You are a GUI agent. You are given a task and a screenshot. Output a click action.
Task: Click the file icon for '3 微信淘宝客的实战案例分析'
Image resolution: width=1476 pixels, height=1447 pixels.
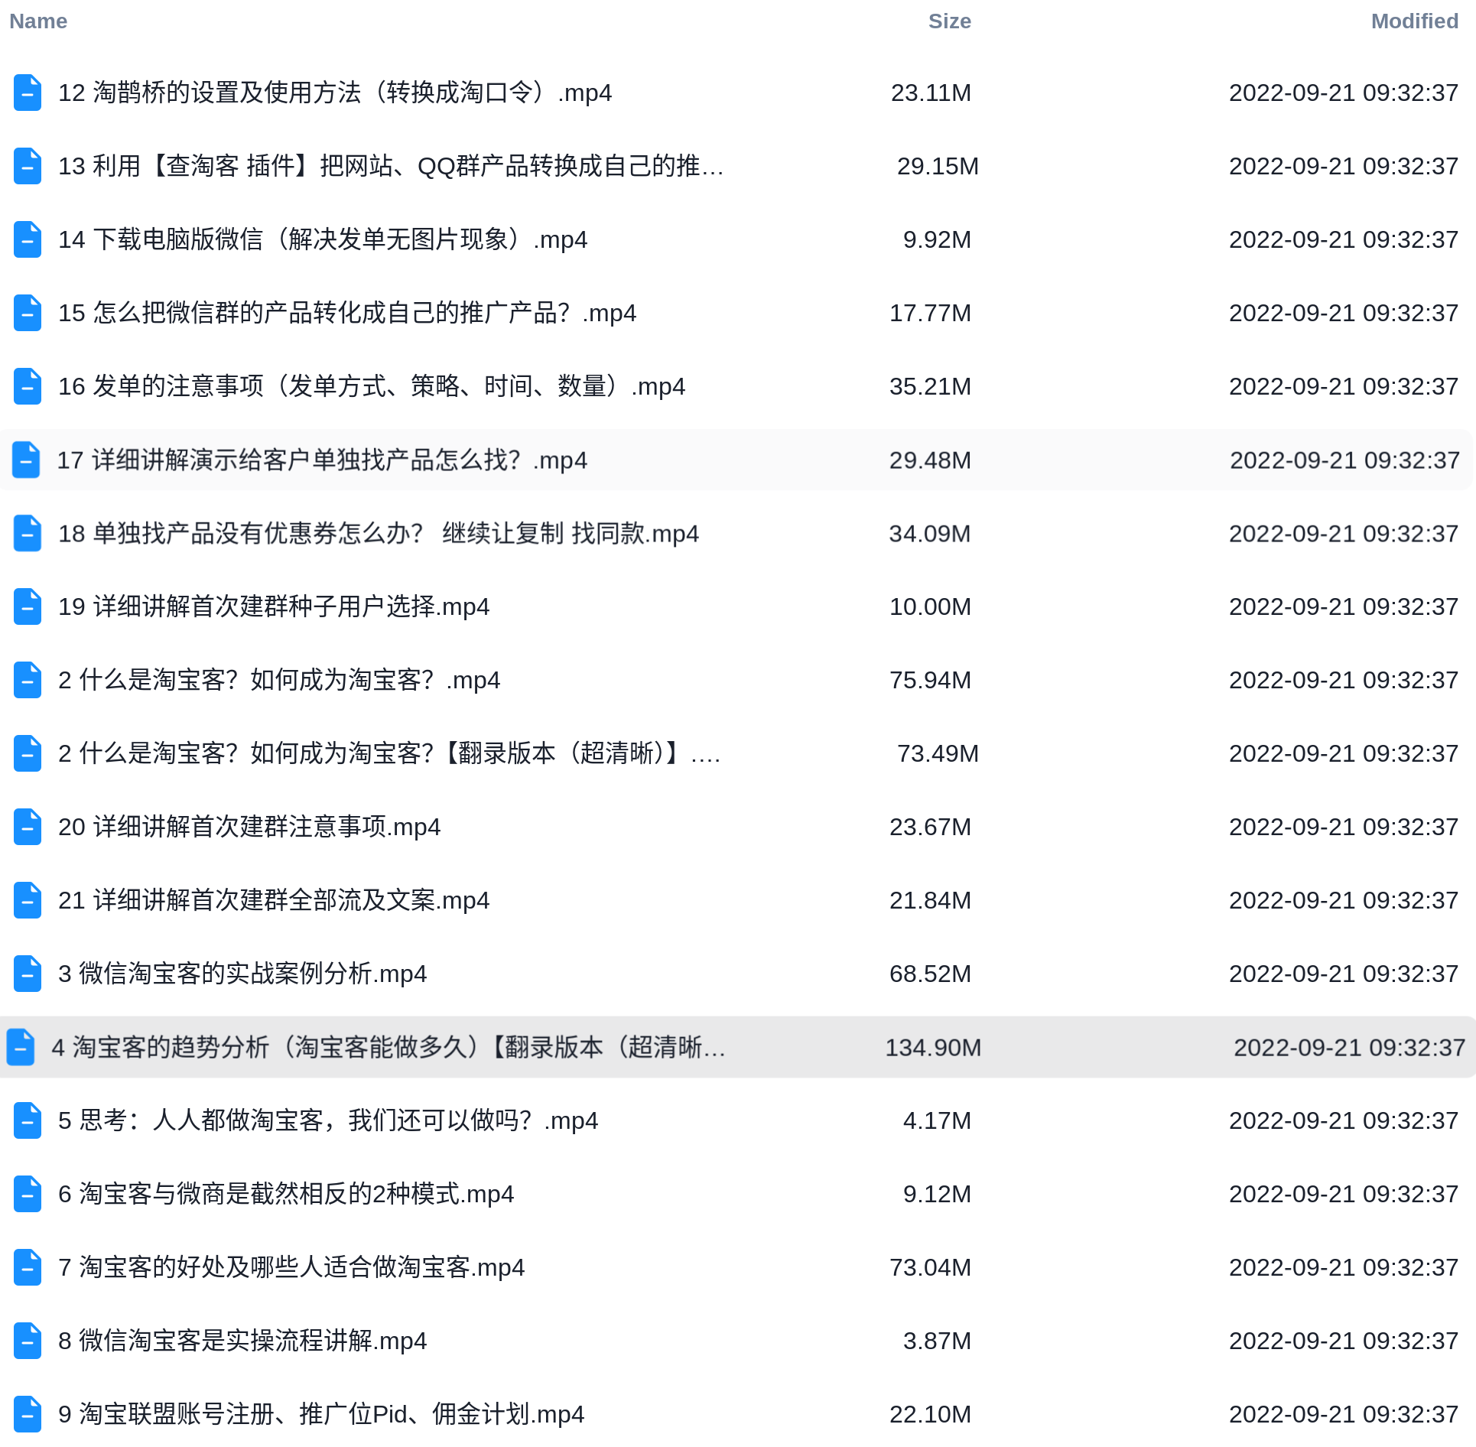[28, 974]
